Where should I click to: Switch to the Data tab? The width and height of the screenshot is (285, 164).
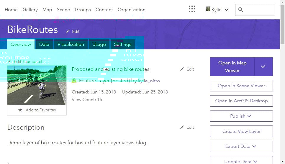point(44,44)
